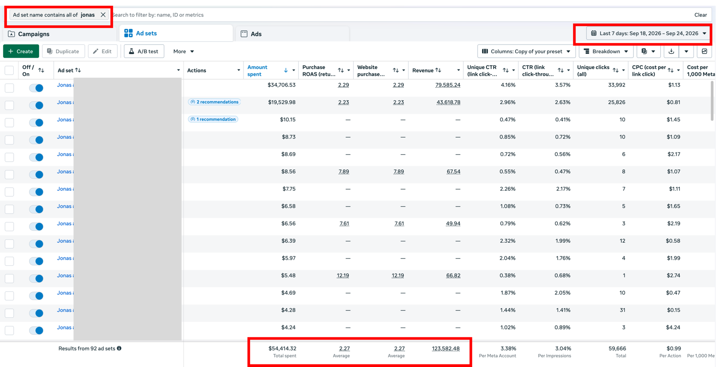720x367 pixels.
Task: Remove the 'jonas' ad set name filter
Action: 103,15
